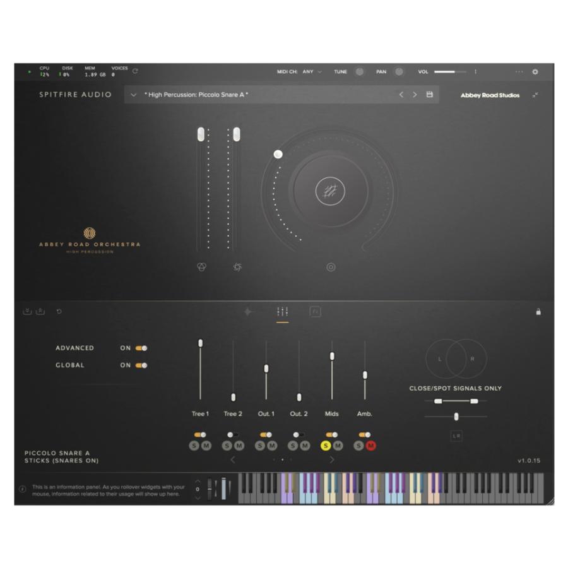Open the three-dot options menu
568x568 pixels.
coord(519,72)
